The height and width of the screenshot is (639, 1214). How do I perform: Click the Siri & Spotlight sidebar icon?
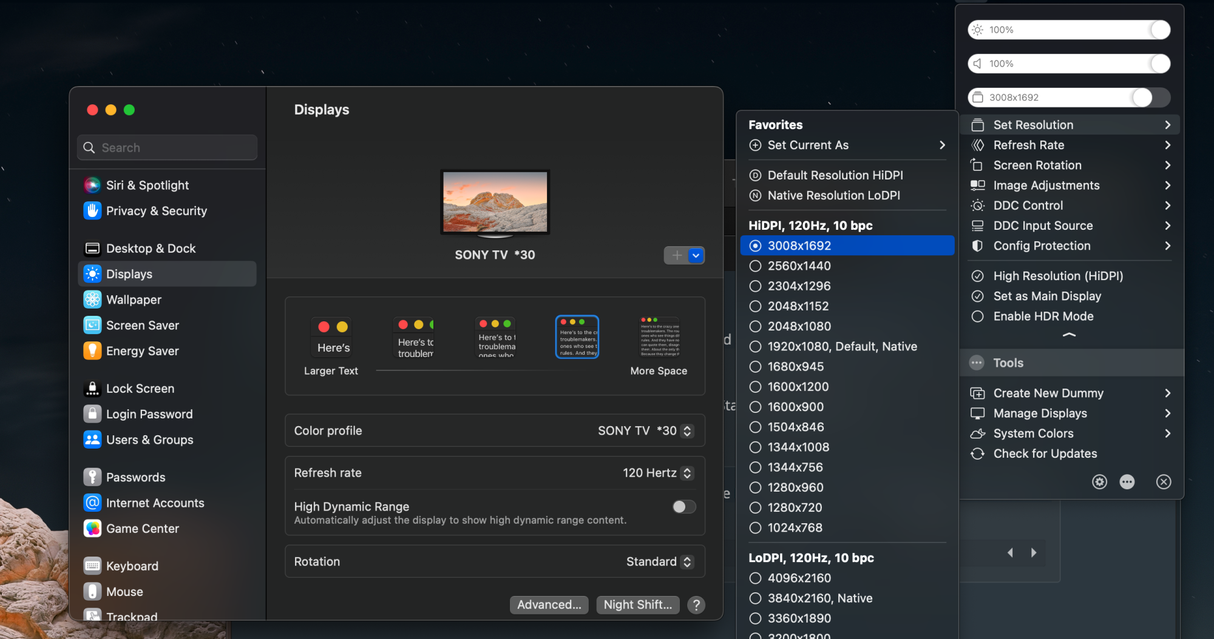(x=92, y=185)
